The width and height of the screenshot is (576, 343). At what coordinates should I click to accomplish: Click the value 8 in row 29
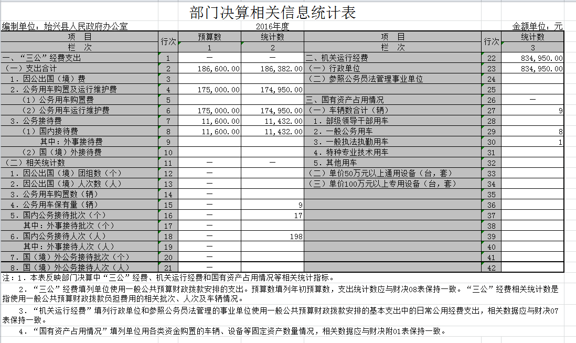pos(532,131)
